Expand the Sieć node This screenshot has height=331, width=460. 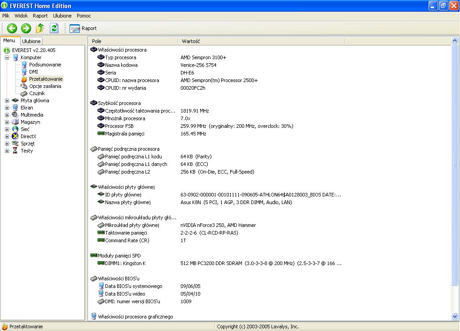point(7,129)
